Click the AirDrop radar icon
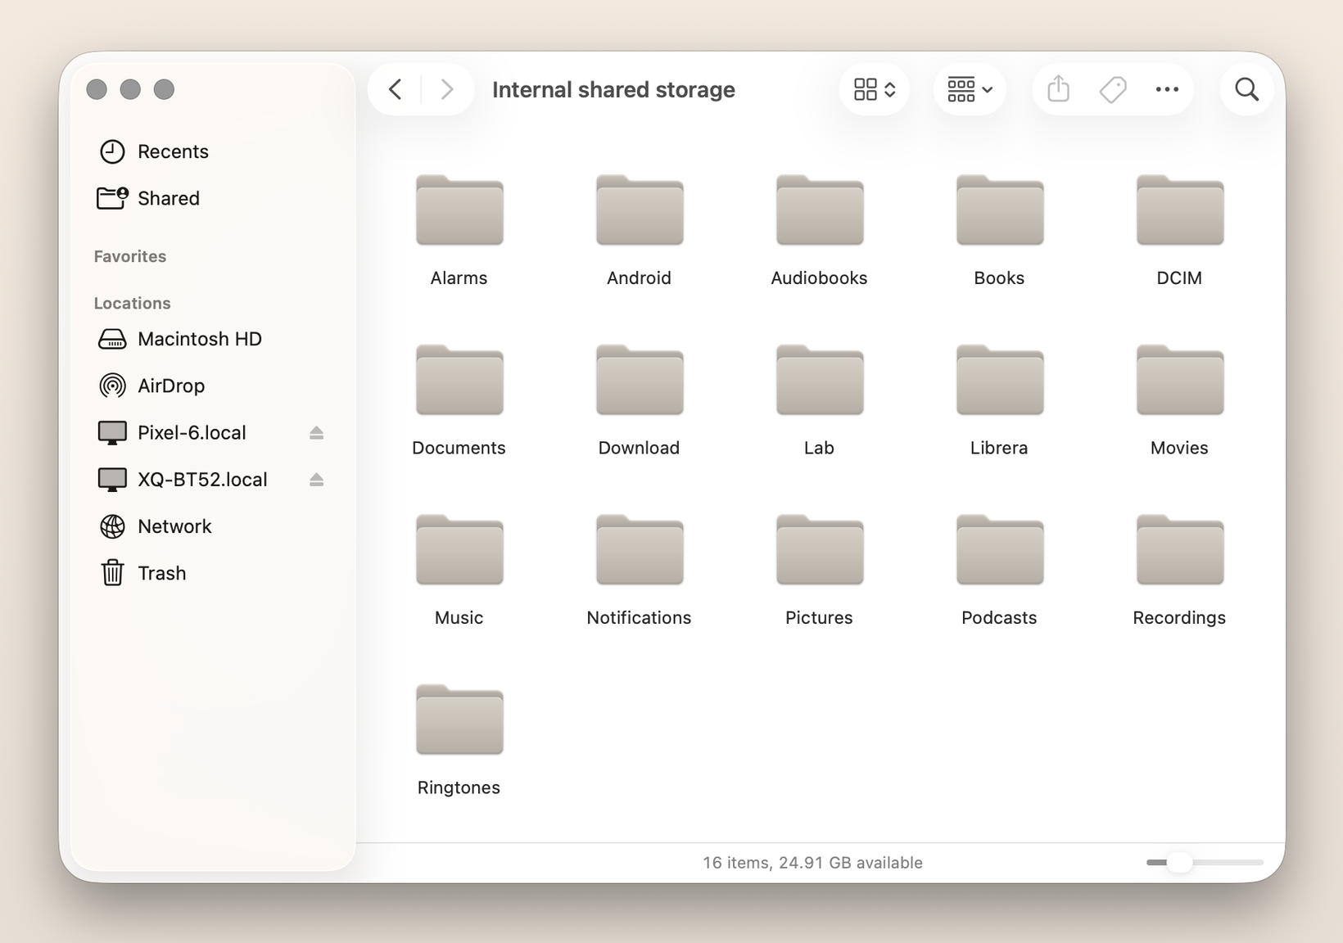1343x943 pixels. 112,386
